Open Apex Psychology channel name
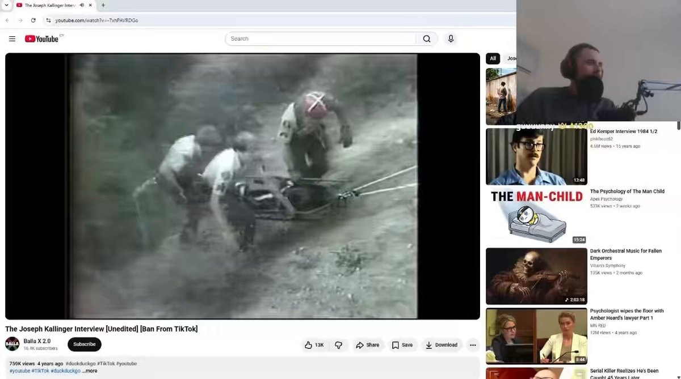Image resolution: width=681 pixels, height=379 pixels. click(607, 199)
